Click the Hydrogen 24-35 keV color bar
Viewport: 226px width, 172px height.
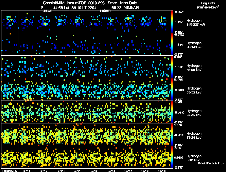172,112
